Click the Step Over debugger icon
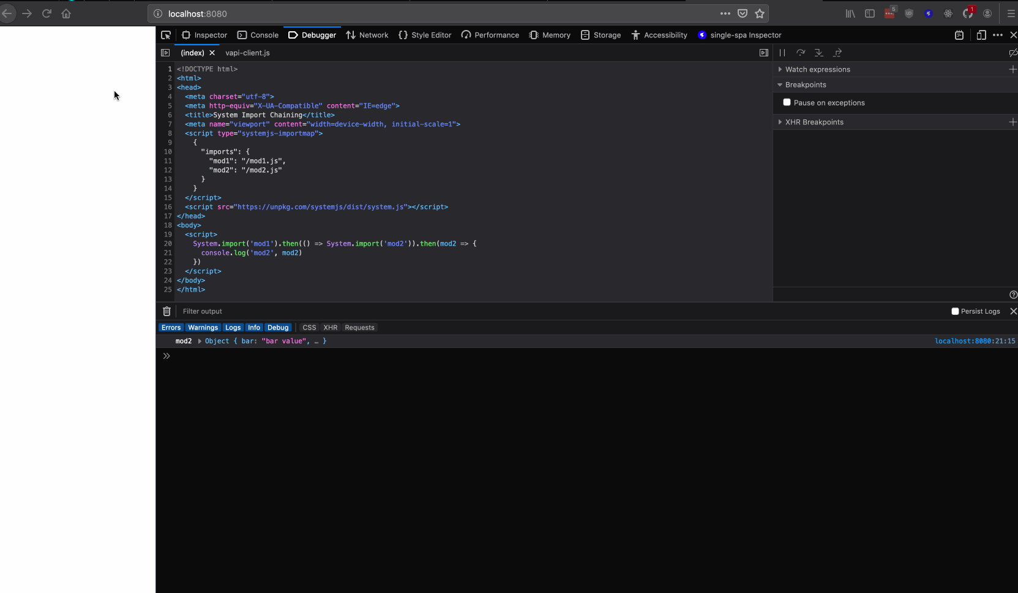 pyautogui.click(x=801, y=53)
